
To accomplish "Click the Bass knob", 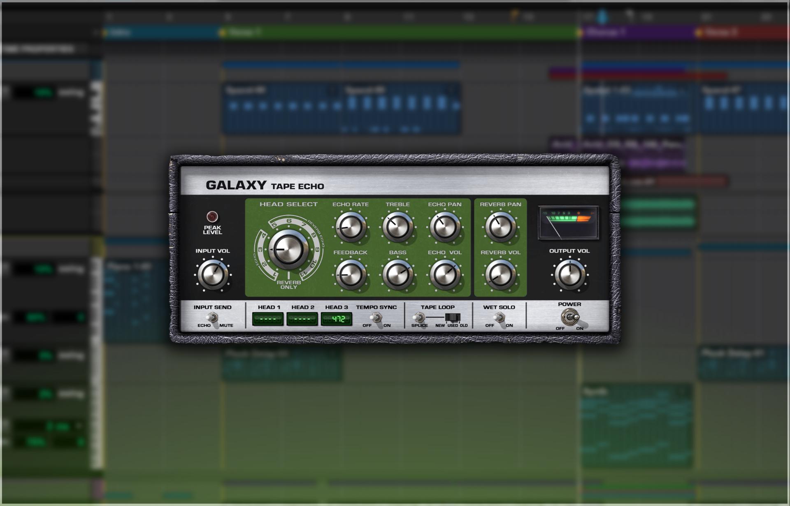I will [x=397, y=274].
